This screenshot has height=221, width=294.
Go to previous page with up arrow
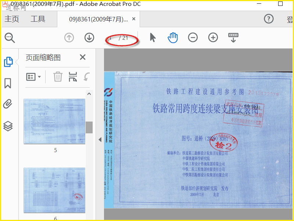tap(69, 38)
